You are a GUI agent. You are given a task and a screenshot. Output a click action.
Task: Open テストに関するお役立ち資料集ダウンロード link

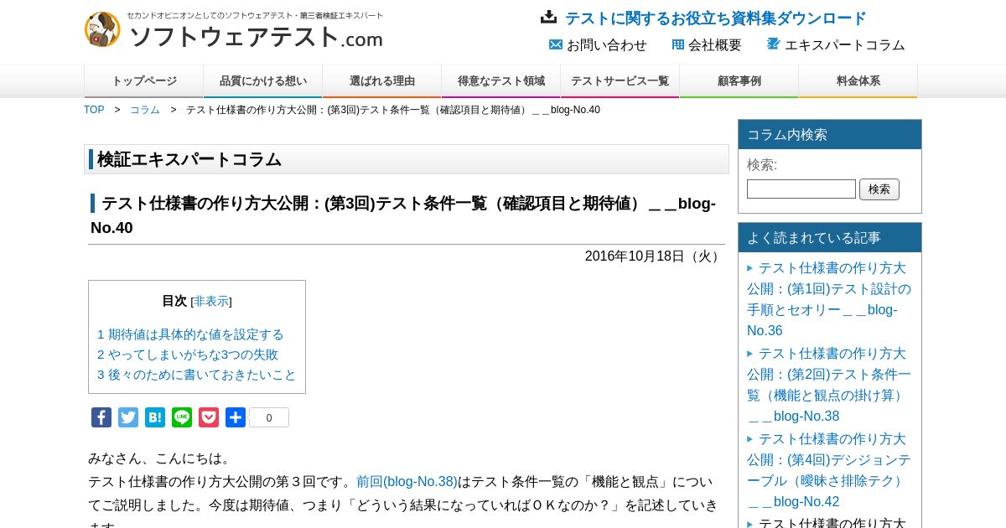pos(715,18)
